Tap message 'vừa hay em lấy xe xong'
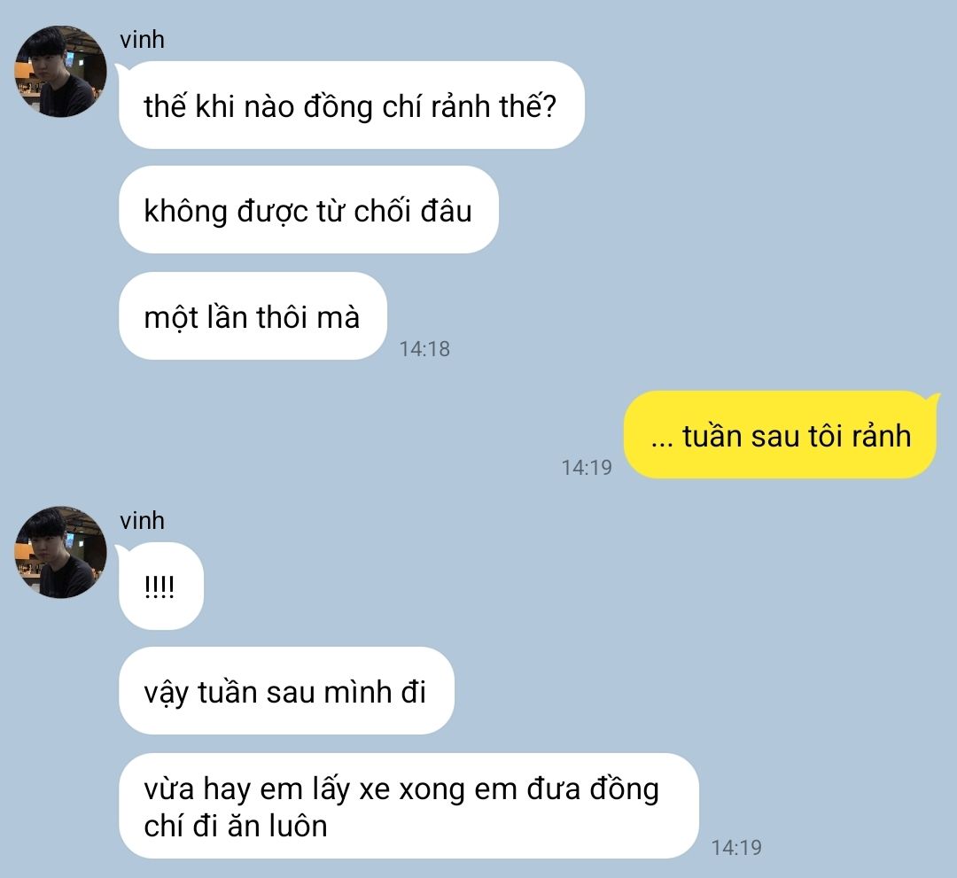 (408, 806)
